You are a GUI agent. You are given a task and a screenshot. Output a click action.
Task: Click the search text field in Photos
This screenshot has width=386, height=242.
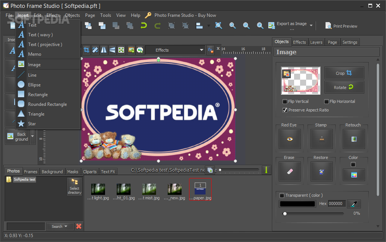[x=26, y=226]
